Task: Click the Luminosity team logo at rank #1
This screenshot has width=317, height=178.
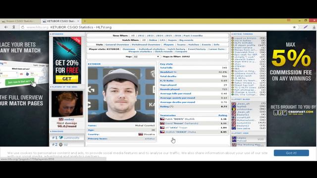Action: [61, 137]
